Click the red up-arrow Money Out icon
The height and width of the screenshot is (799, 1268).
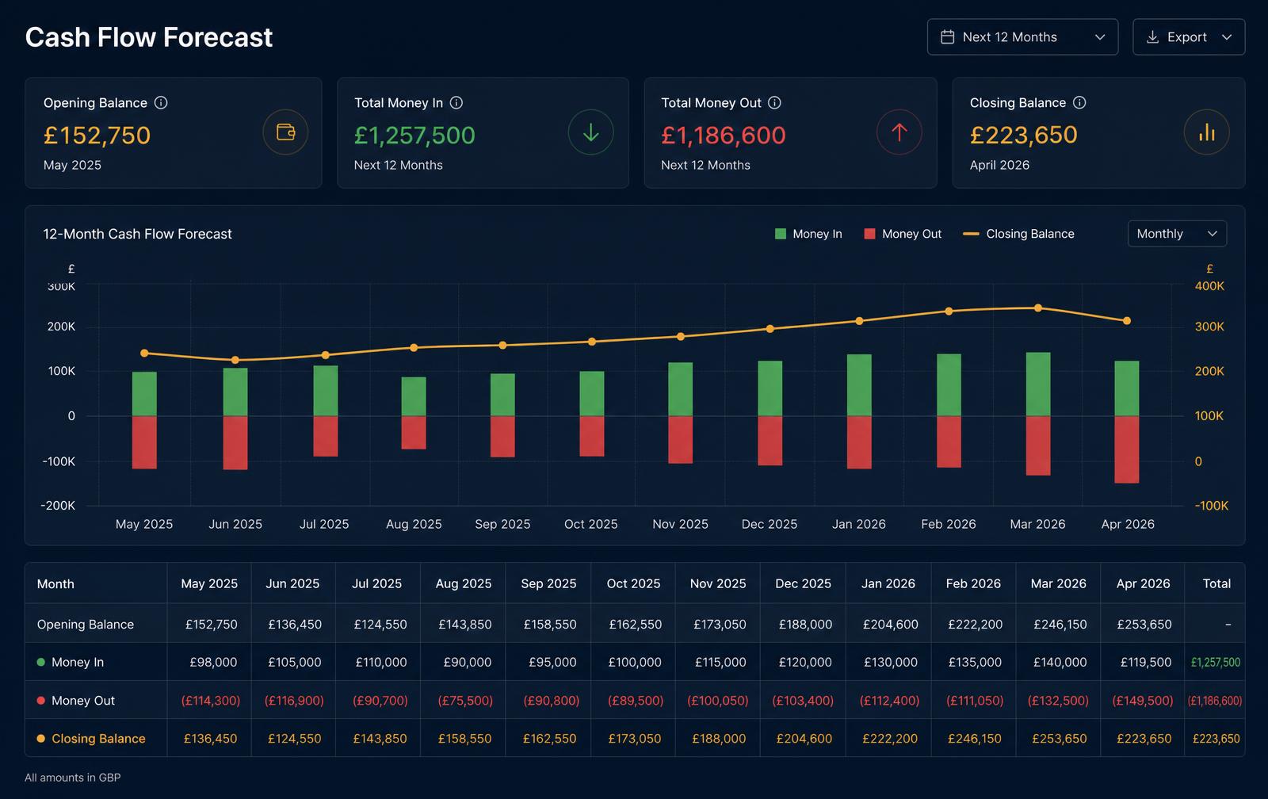coord(899,132)
